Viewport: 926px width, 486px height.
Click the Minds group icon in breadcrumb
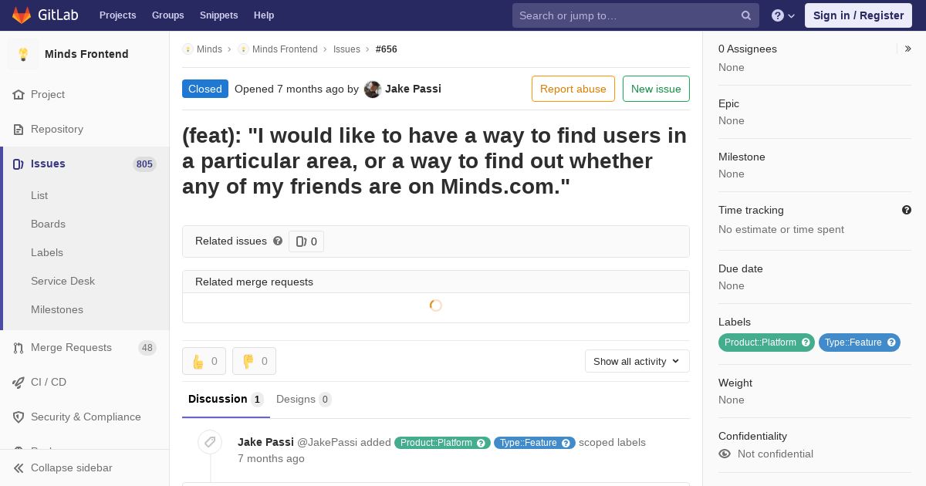[x=188, y=49]
